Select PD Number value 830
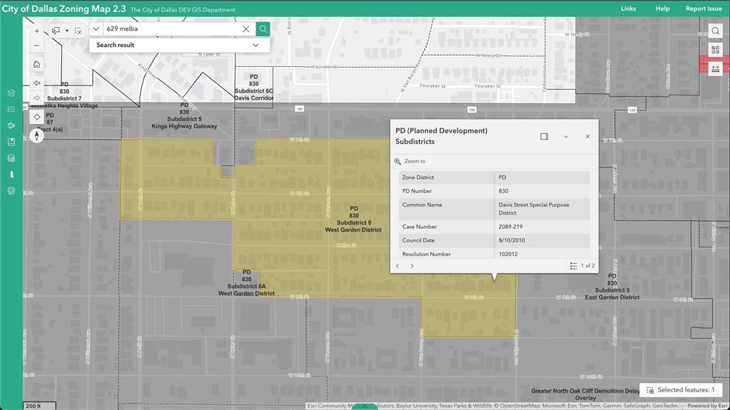This screenshot has height=410, width=730. coord(503,191)
